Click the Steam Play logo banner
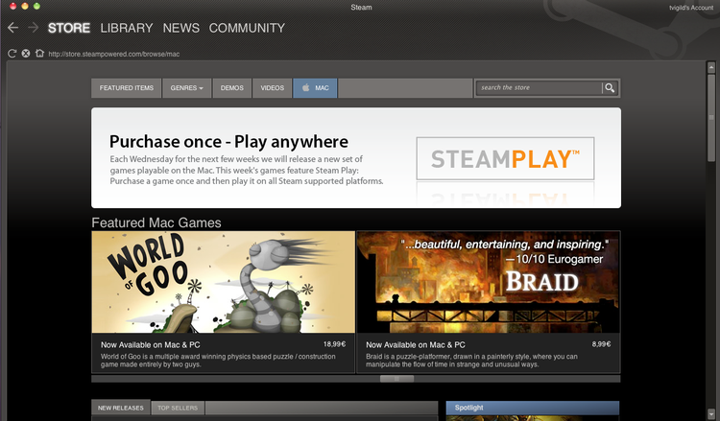This screenshot has height=421, width=720. point(505,158)
